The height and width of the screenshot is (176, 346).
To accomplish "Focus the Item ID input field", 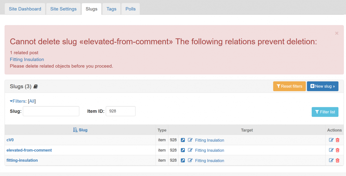I will (121, 111).
